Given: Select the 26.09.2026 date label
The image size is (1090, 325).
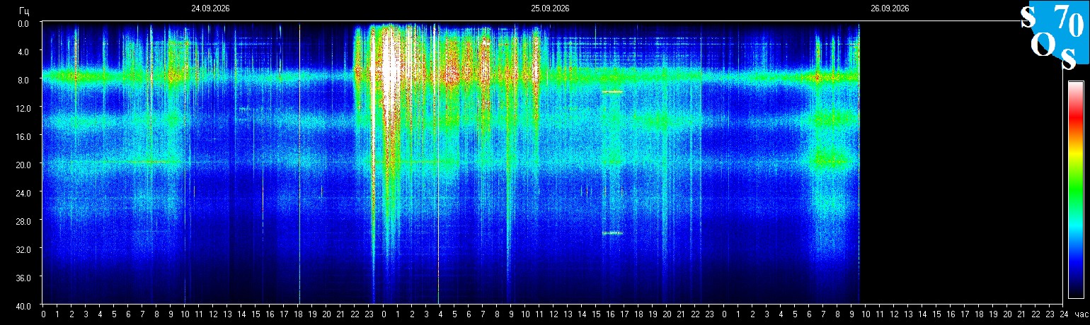Looking at the screenshot, I should coord(890,8).
